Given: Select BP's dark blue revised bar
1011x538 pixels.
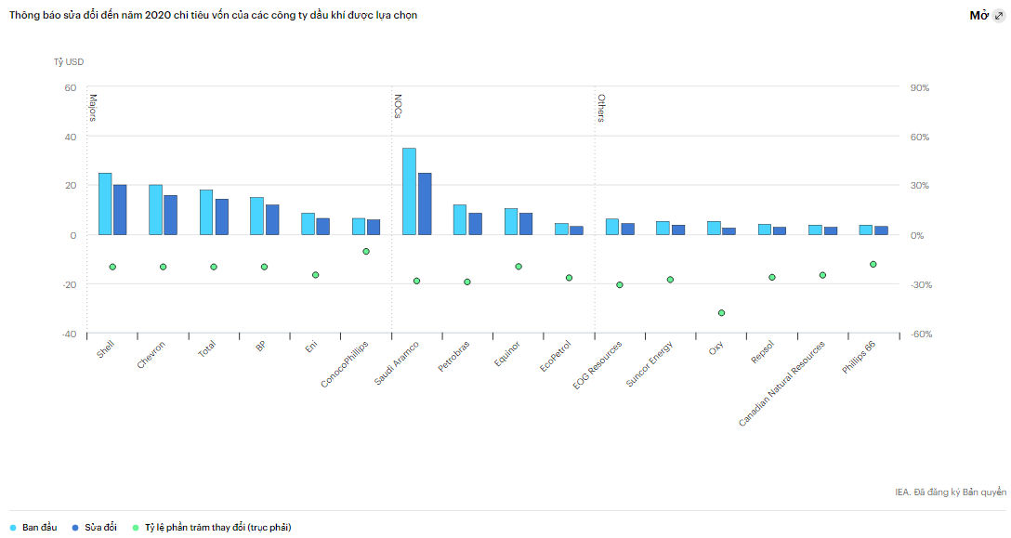Looking at the screenshot, I should [272, 219].
